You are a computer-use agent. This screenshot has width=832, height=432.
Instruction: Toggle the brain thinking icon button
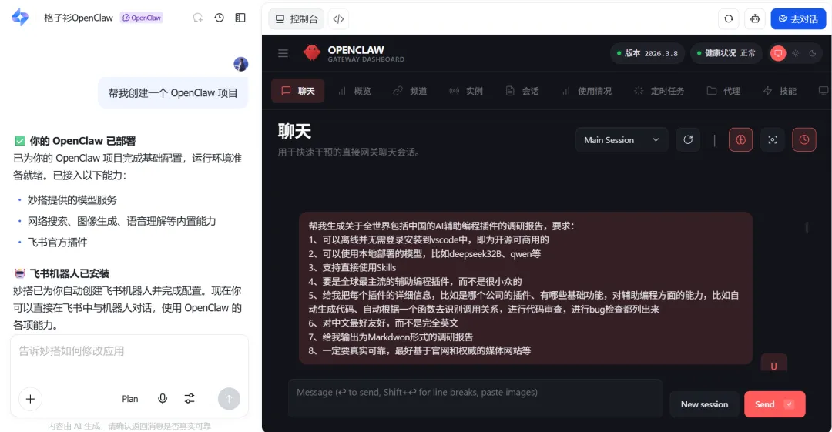741,139
